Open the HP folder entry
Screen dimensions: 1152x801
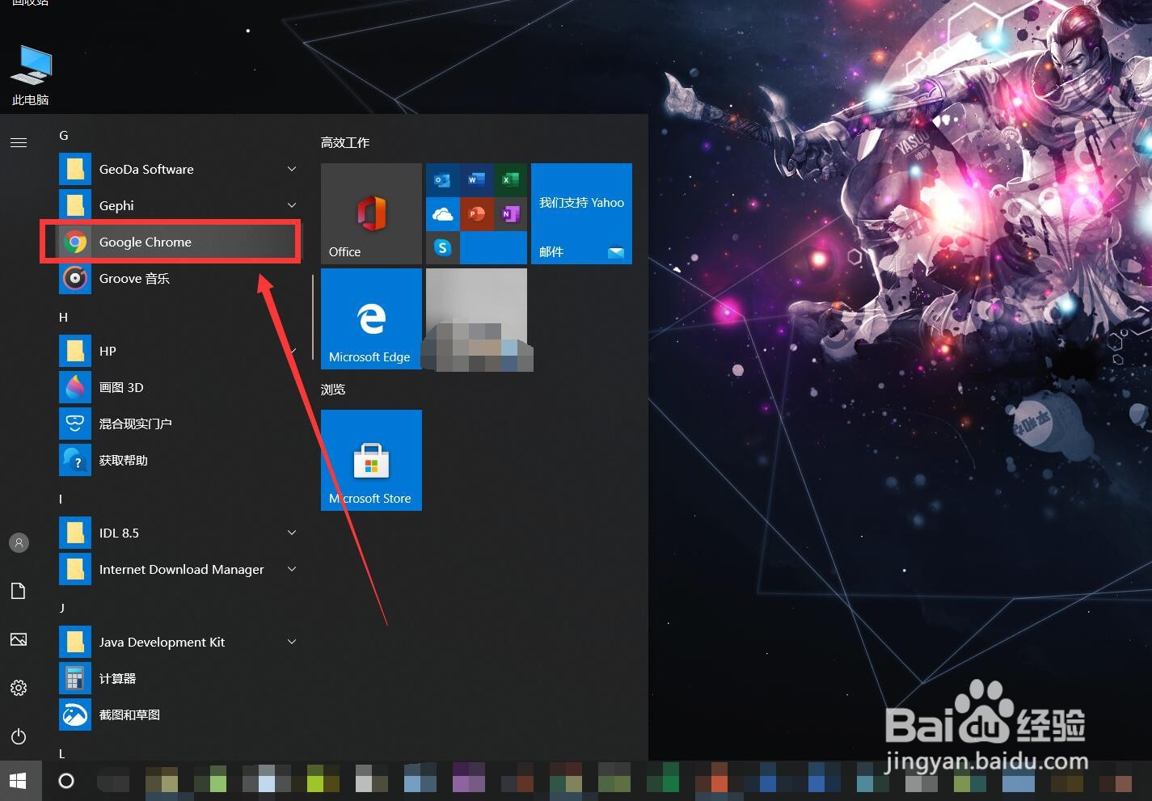[178, 351]
